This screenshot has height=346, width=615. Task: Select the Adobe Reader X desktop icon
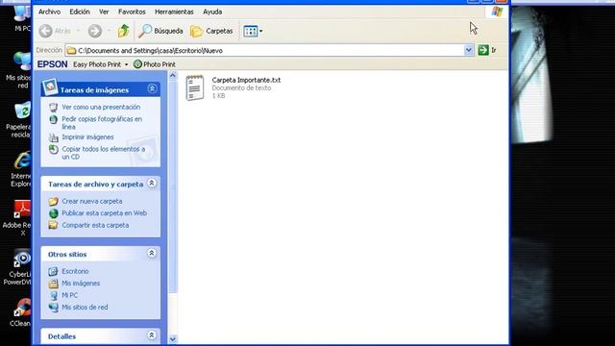[17, 218]
